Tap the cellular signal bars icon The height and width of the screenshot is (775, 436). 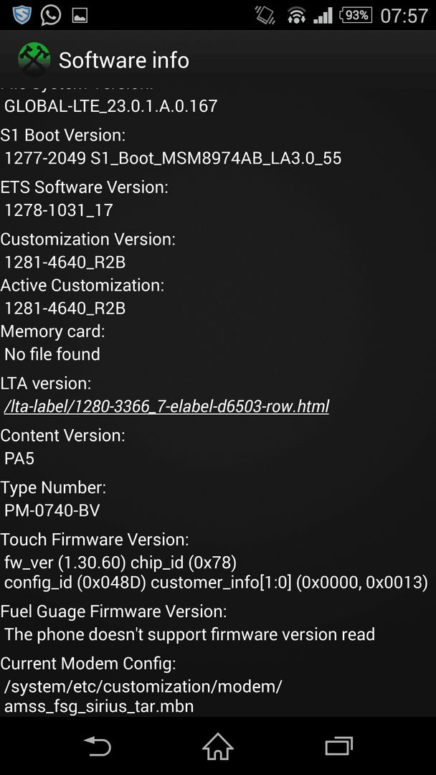point(323,15)
